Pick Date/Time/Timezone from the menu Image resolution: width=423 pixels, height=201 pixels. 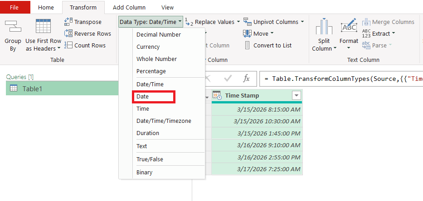(x=164, y=121)
